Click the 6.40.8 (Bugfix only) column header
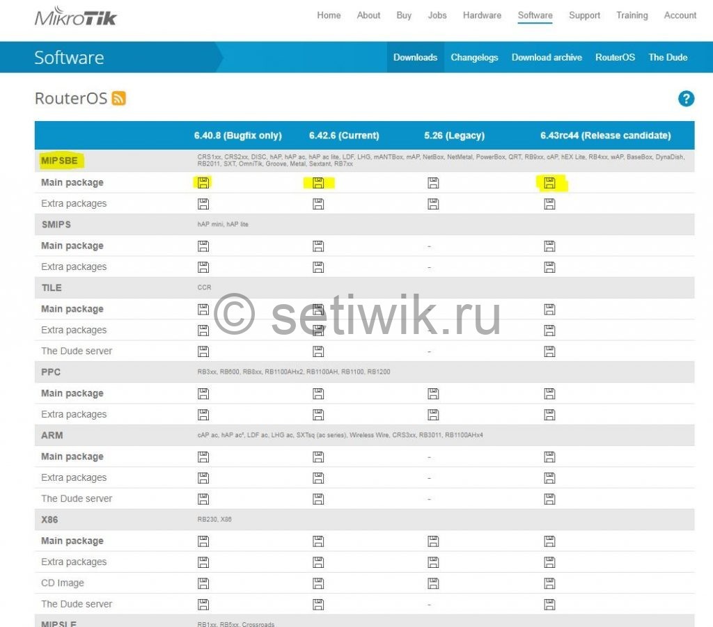This screenshot has width=713, height=627. 238,136
